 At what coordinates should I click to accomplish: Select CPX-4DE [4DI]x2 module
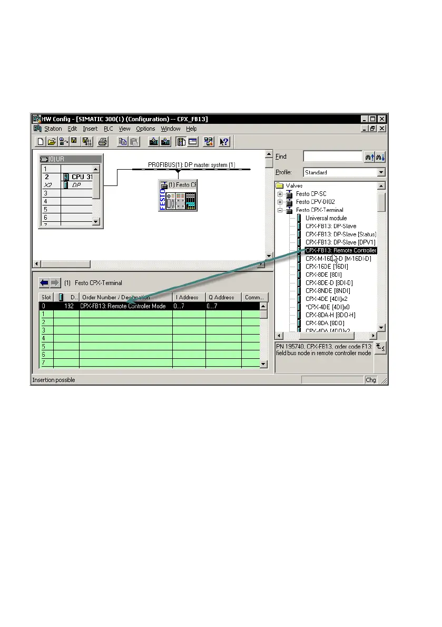click(x=327, y=299)
